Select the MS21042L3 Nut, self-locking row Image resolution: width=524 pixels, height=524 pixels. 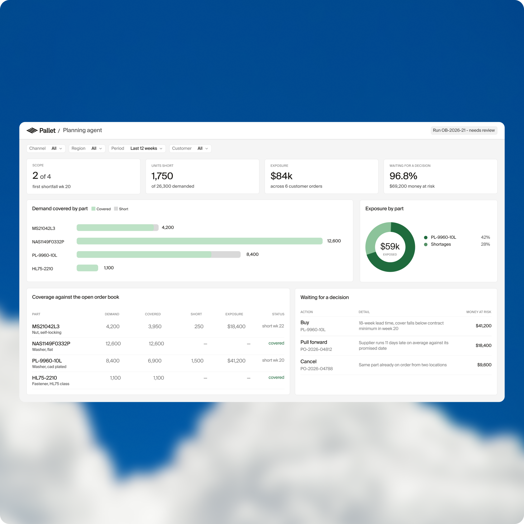[x=158, y=329]
